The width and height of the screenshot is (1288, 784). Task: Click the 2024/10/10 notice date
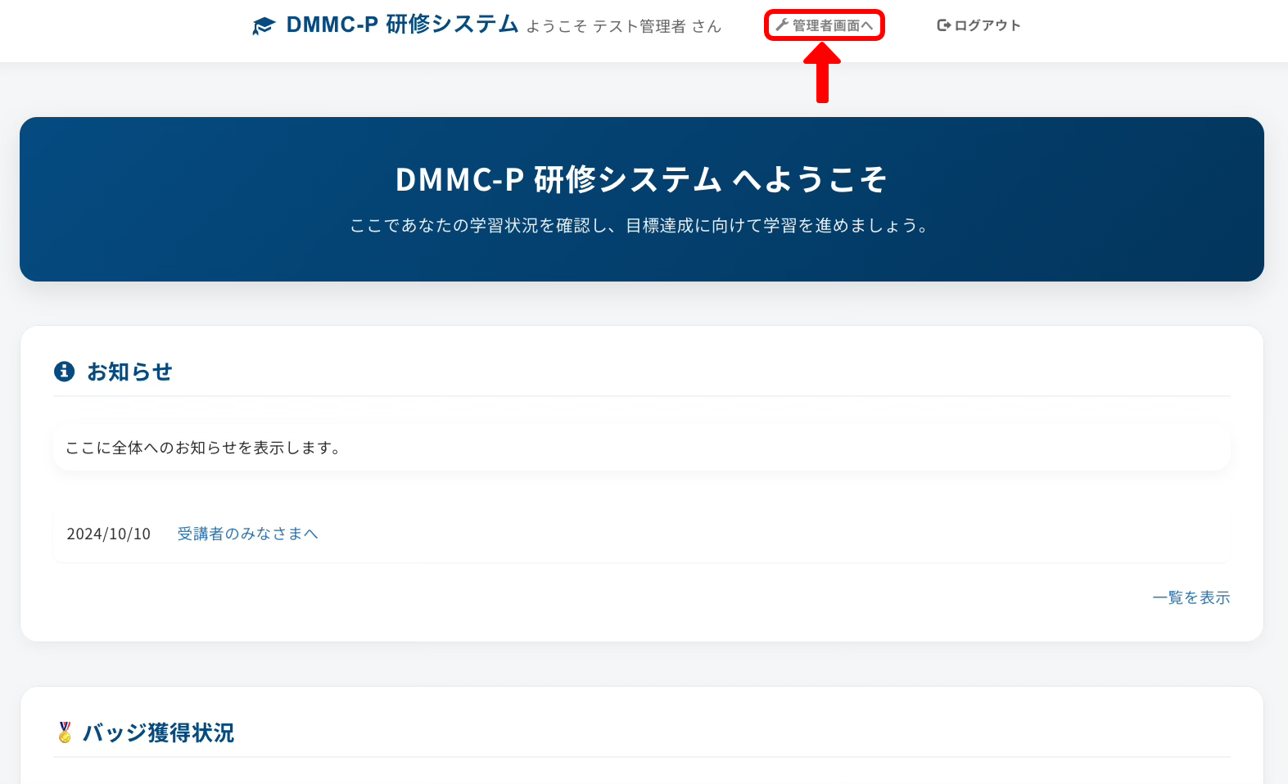click(x=109, y=534)
